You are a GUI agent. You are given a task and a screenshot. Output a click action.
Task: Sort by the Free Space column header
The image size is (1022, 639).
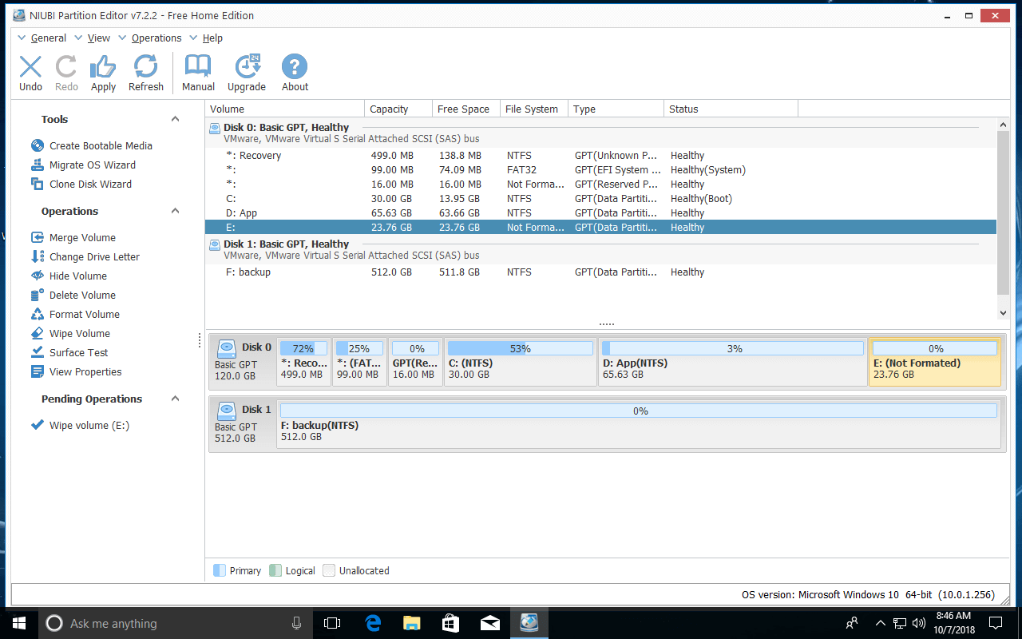(465, 109)
